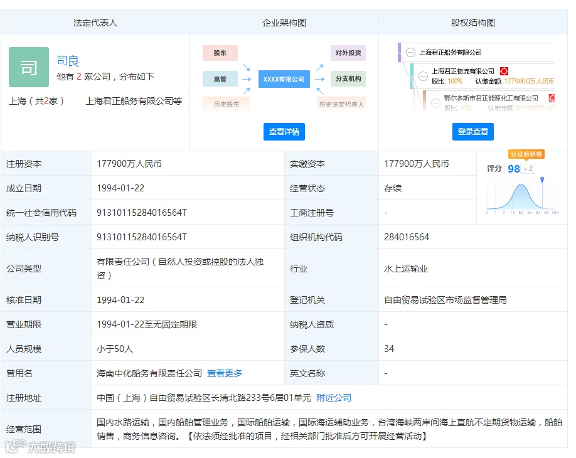Screen dimensions: 576x458
Task: Select the 历史股东 box in diagram
Action: [227, 104]
